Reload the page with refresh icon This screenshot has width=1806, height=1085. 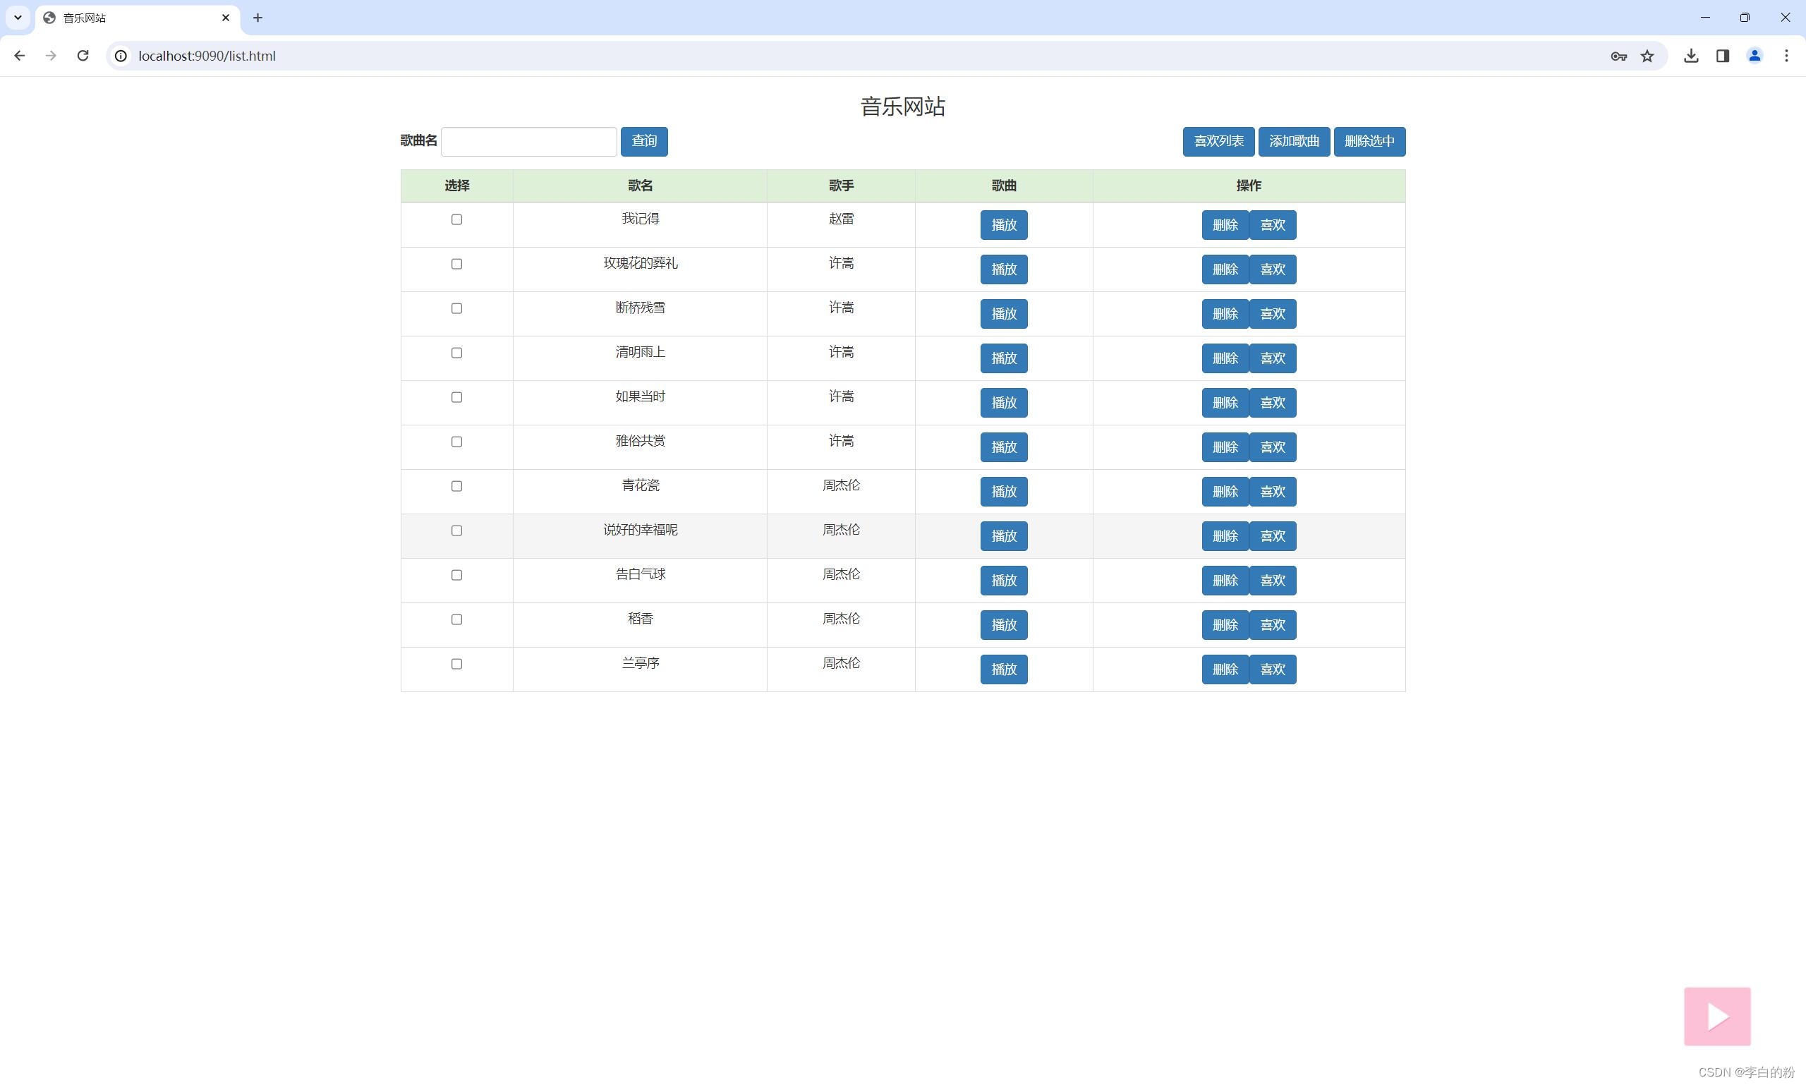[x=83, y=56]
